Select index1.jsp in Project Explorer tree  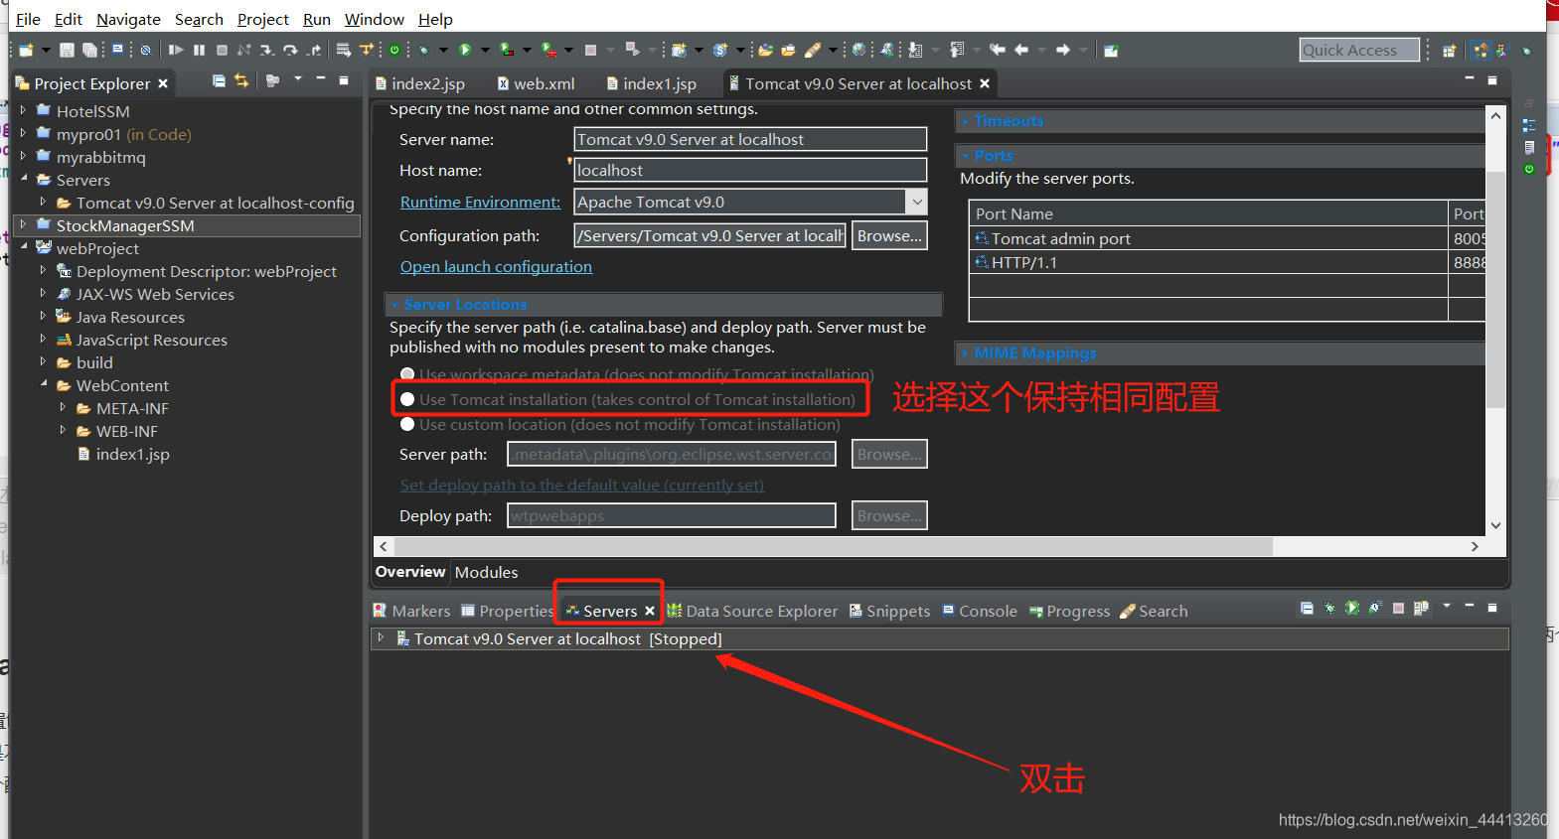tap(122, 454)
